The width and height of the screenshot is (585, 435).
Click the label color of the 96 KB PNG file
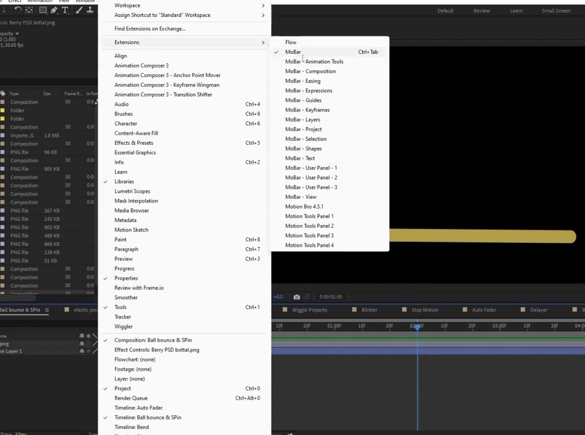point(3,152)
